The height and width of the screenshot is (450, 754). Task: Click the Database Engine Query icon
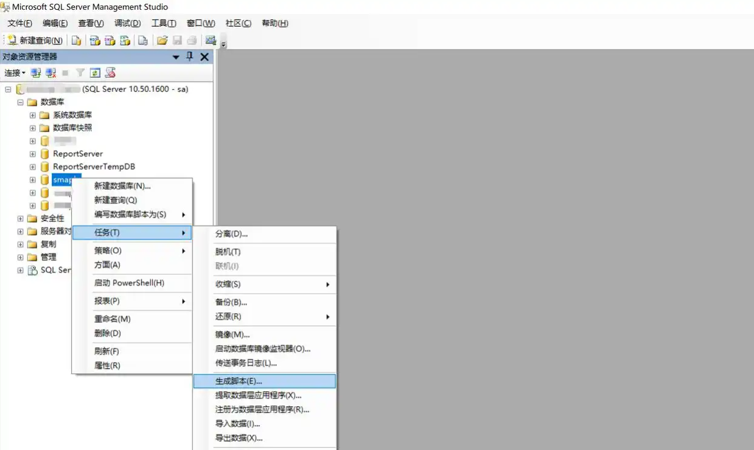(76, 41)
